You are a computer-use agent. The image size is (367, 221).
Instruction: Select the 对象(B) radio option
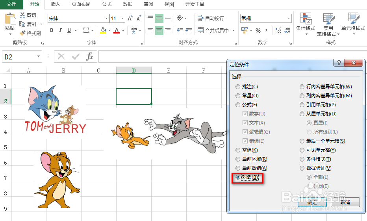pos(247,177)
